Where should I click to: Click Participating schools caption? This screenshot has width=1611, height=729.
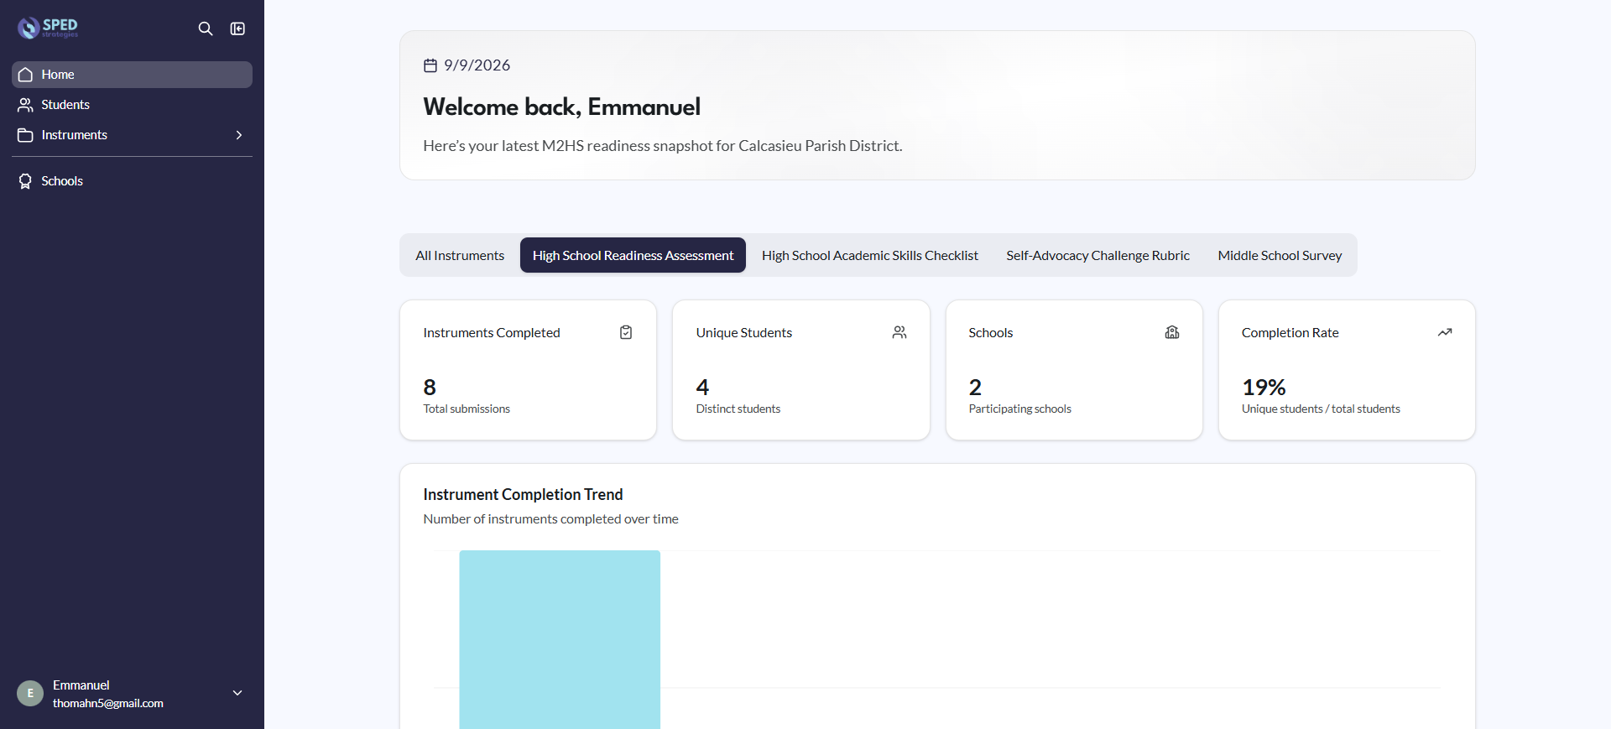tap(1019, 409)
